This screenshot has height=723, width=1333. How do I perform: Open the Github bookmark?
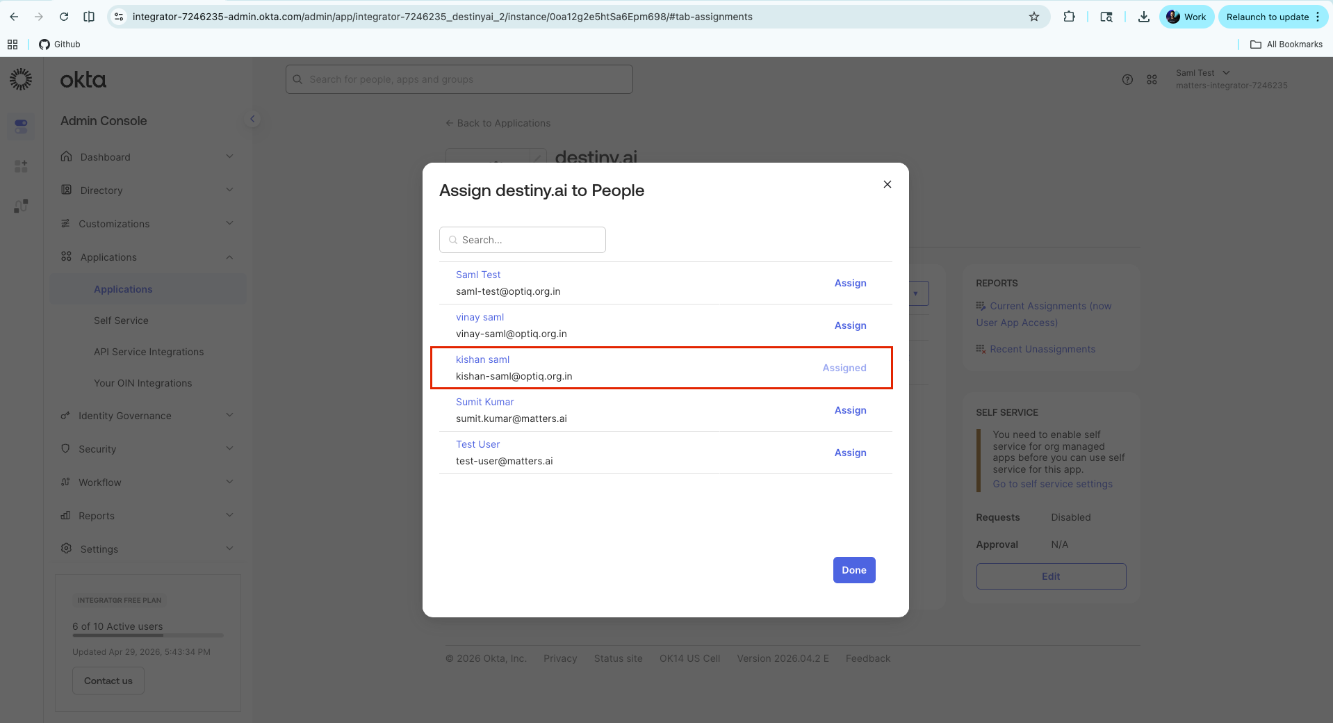pyautogui.click(x=60, y=44)
